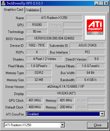Click the DirectX Version field 9.0
The height and width of the screenshot is (131, 110).
[x=96, y=59]
